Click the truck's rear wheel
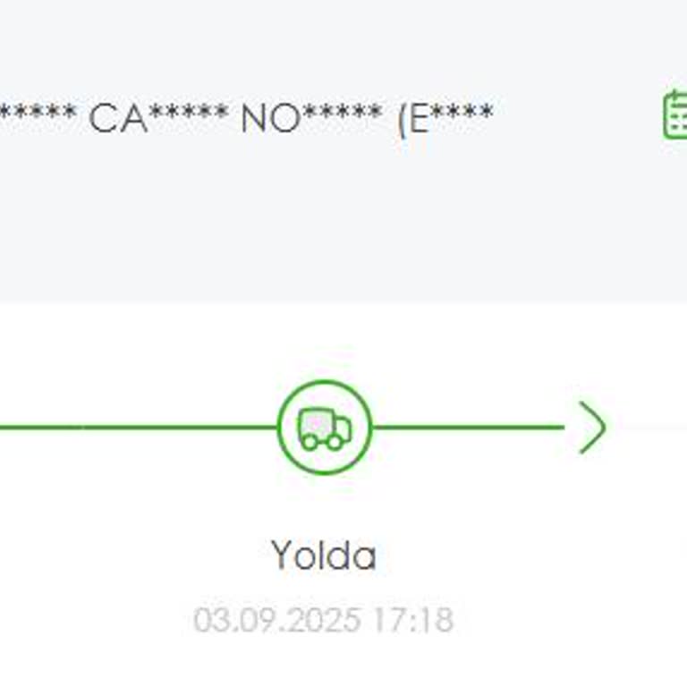Screen dimensions: 687x687 pos(310,441)
